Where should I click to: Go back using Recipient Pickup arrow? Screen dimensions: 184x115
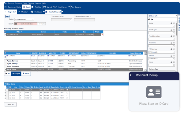click(x=132, y=75)
